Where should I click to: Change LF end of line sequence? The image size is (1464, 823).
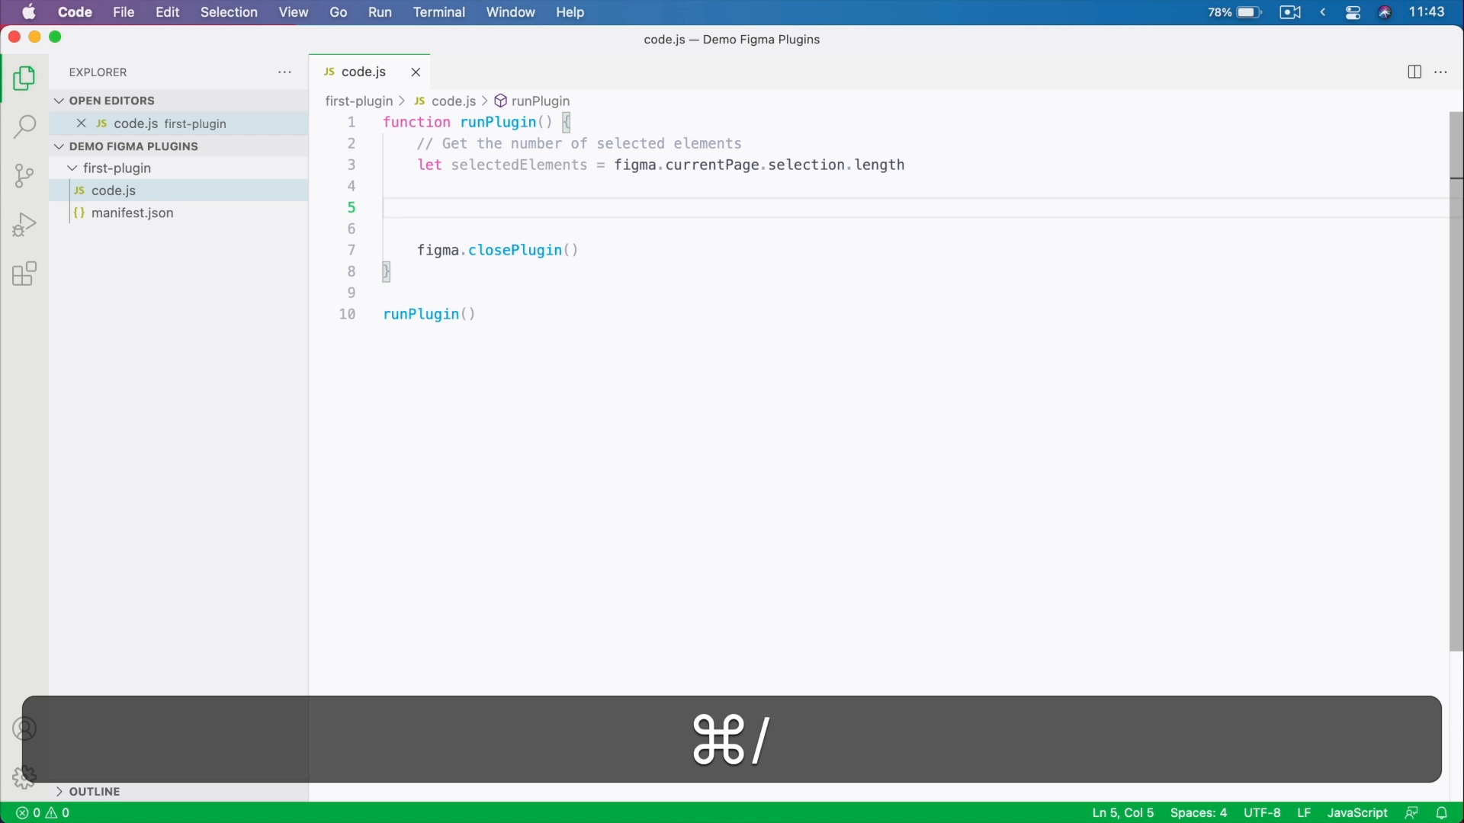tap(1305, 813)
